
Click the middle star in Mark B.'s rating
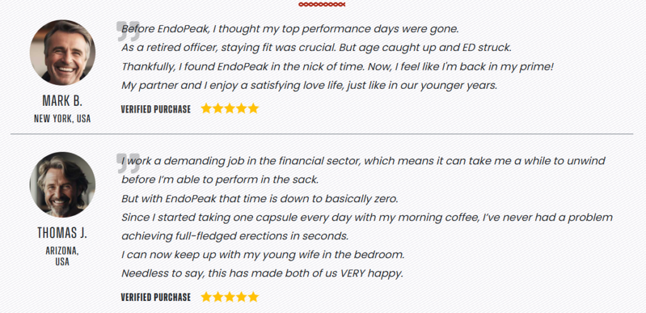230,108
